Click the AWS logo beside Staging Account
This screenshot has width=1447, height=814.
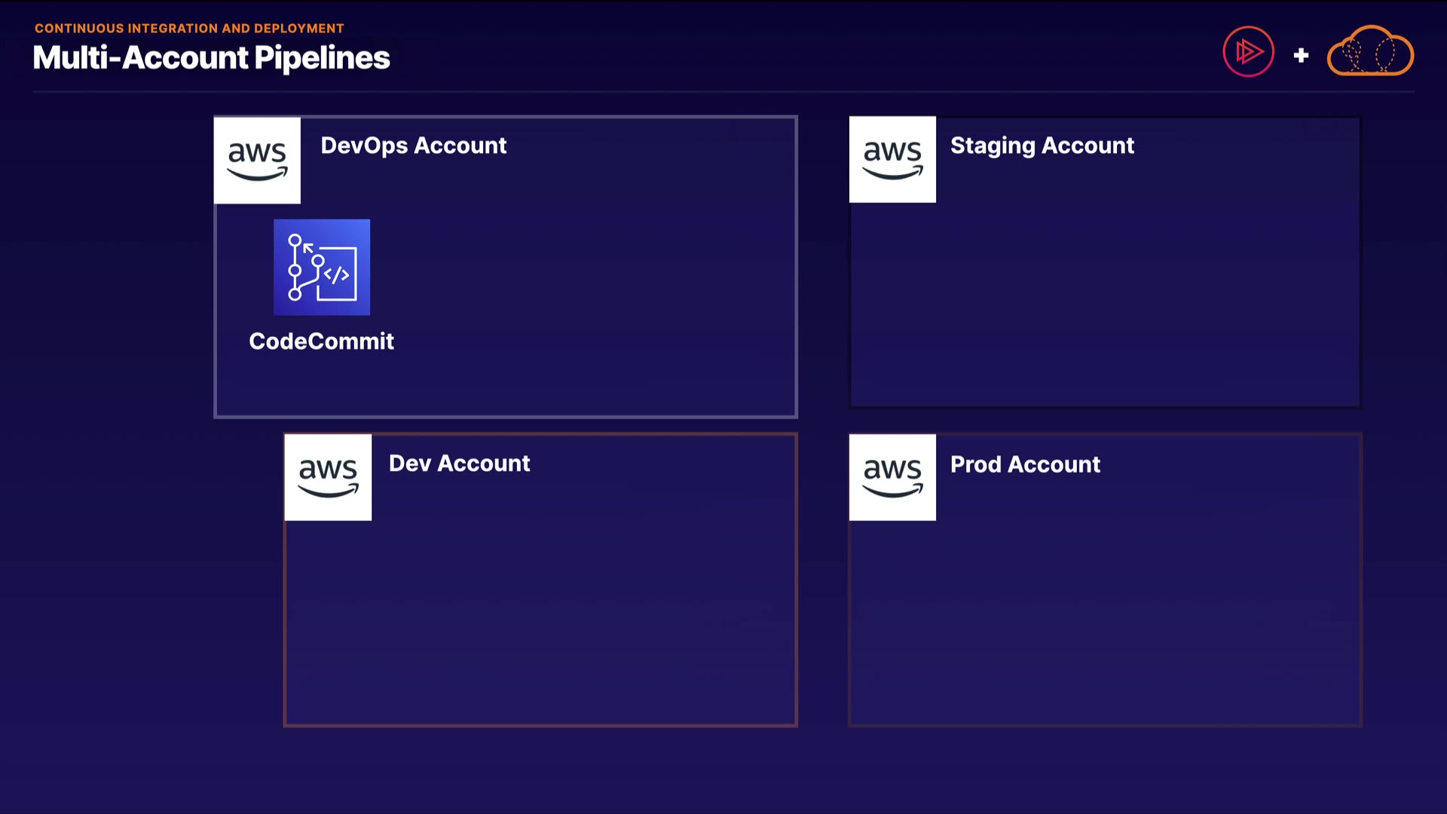(892, 160)
